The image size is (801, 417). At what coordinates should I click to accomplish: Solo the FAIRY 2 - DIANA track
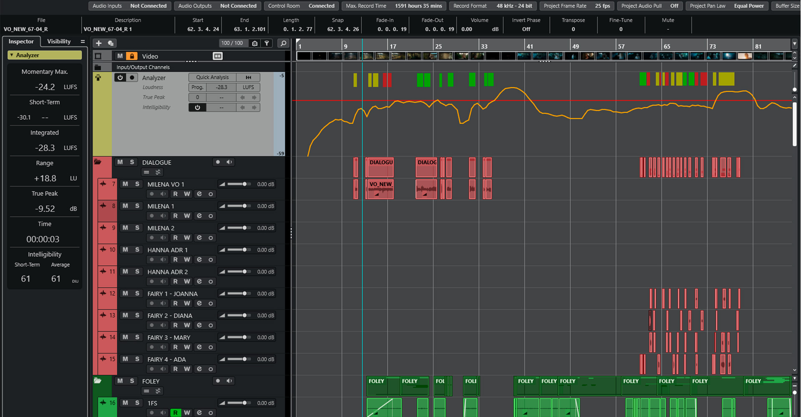point(137,315)
